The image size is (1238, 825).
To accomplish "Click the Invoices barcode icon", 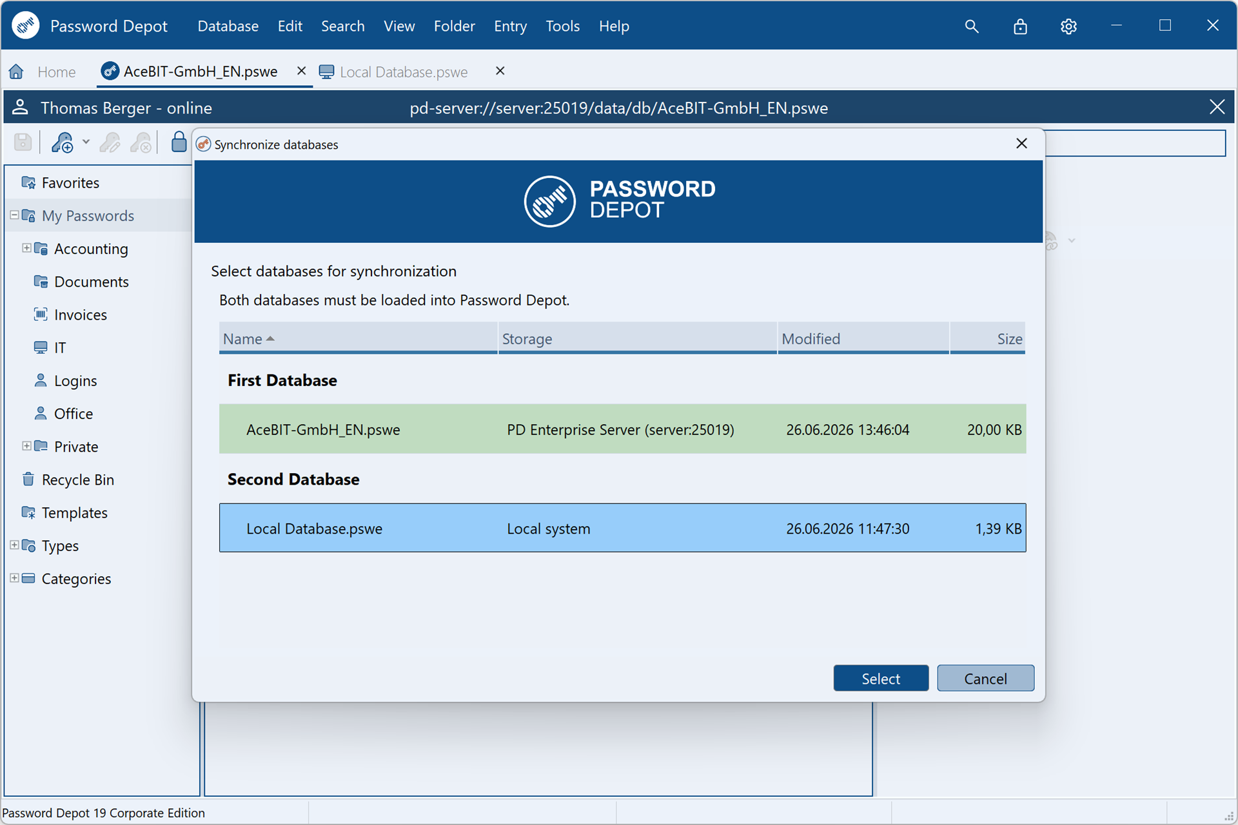I will point(41,314).
